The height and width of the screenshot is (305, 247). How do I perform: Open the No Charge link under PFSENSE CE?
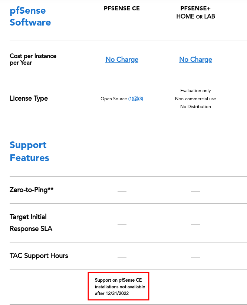tap(122, 60)
